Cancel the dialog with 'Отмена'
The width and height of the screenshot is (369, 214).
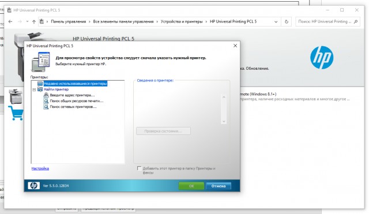click(x=219, y=186)
